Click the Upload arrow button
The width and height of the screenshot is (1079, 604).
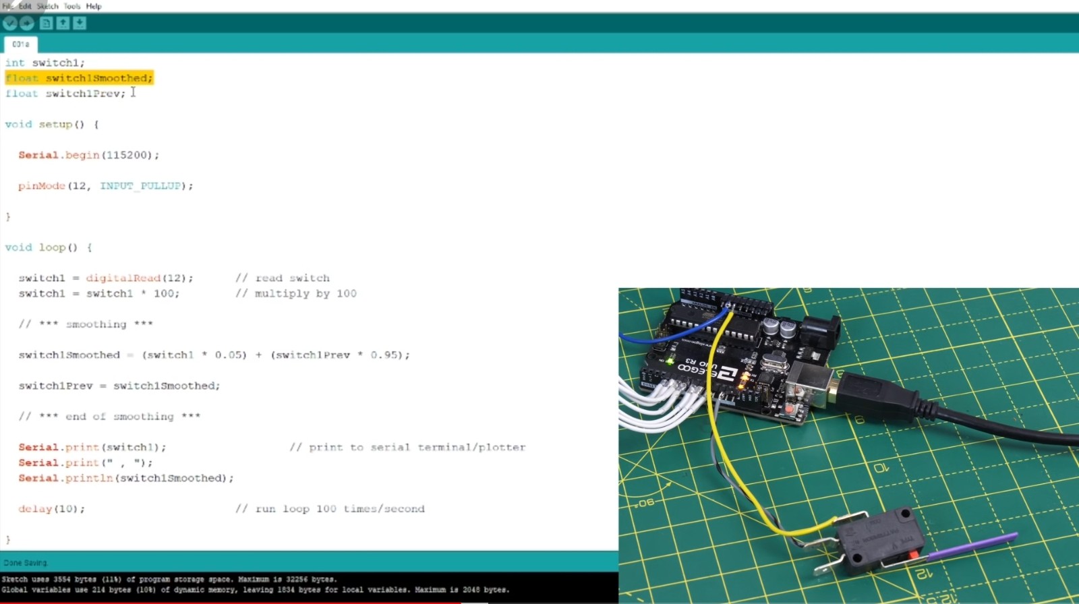click(x=27, y=24)
